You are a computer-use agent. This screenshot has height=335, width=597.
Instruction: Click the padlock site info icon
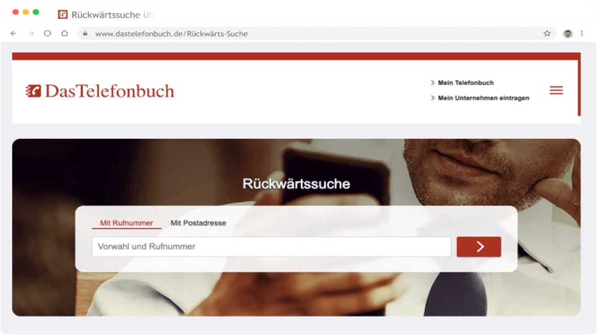(x=85, y=33)
